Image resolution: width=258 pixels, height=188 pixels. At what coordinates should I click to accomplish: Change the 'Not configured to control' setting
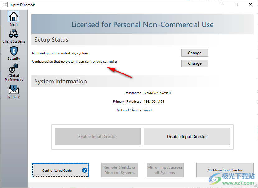pos(195,53)
